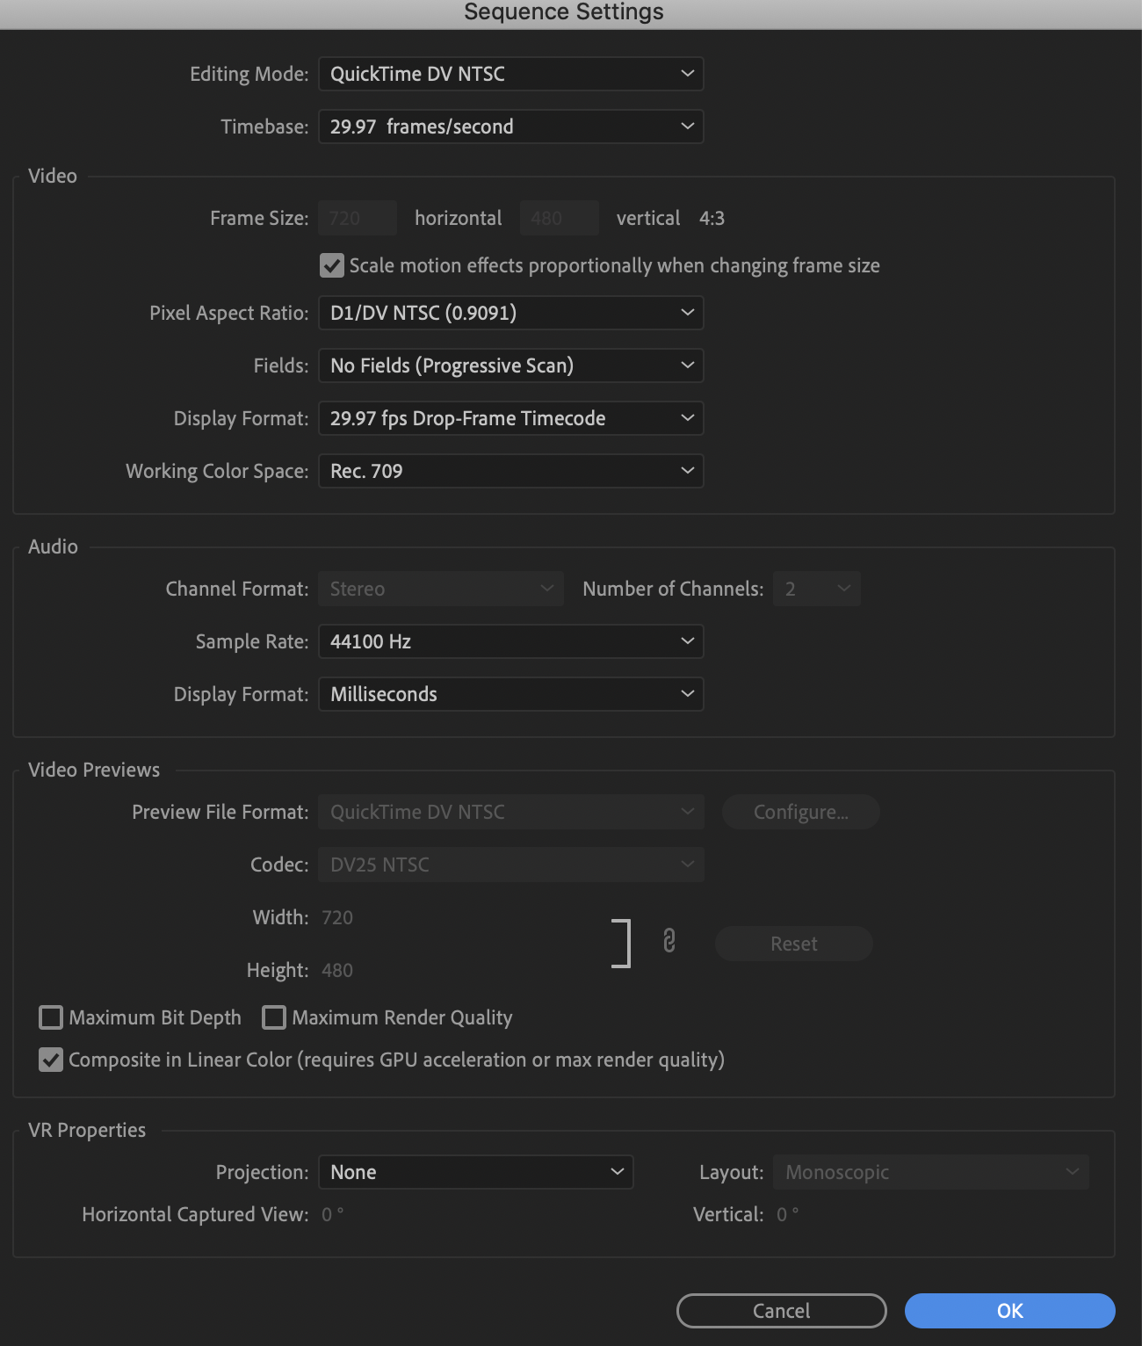Viewport: 1142px width, 1346px height.
Task: Open the Sample Rate dropdown
Action: click(x=511, y=641)
